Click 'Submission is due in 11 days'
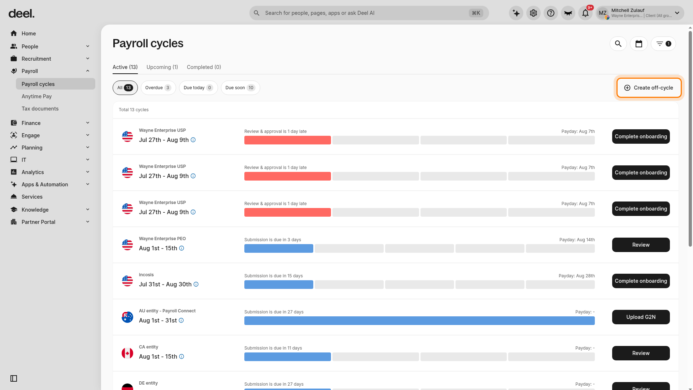This screenshot has width=693, height=390. [273, 348]
